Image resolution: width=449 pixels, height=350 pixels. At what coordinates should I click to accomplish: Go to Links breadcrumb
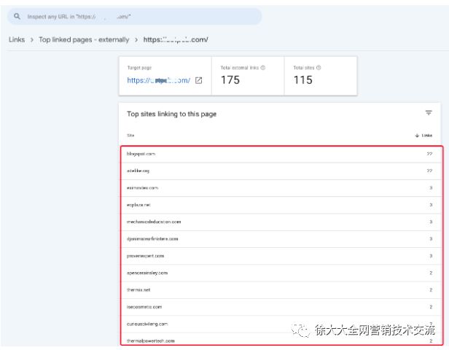17,39
